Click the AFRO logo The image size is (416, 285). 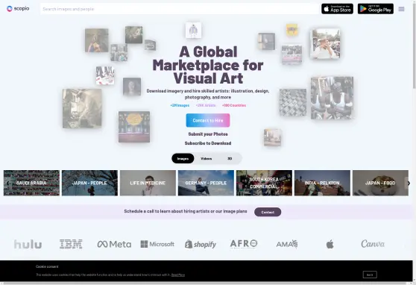click(x=244, y=244)
